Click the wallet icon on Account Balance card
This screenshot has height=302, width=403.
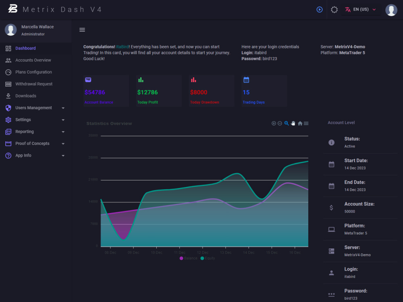click(88, 80)
